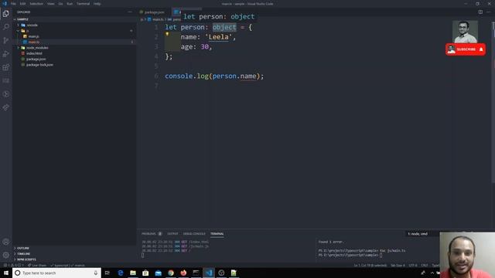Open the Manage gear icon
Image resolution: width=495 pixels, height=278 pixels.
(5, 255)
